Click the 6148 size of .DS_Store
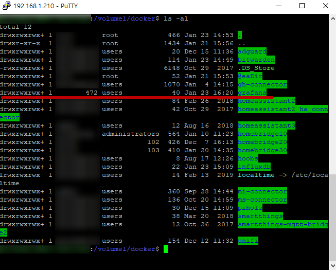The width and height of the screenshot is (336, 270). click(172, 68)
